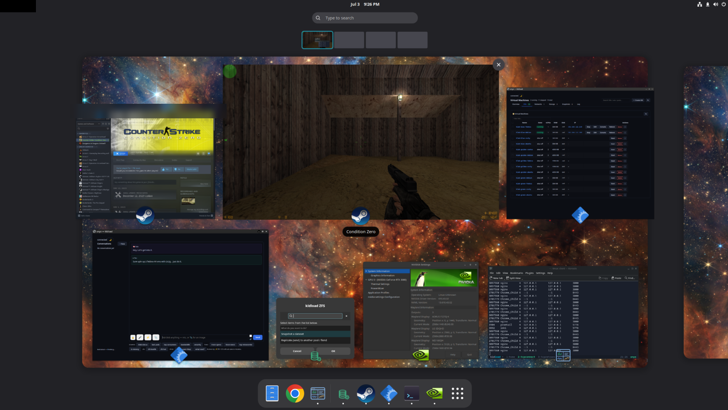728x410 pixels.
Task: Click the kldload ZFS search box
Action: (x=315, y=316)
